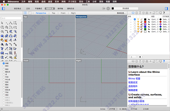This screenshot has height=111, width=170.
Task: Open linetype dropdown for the red layer
Action: (155, 22)
